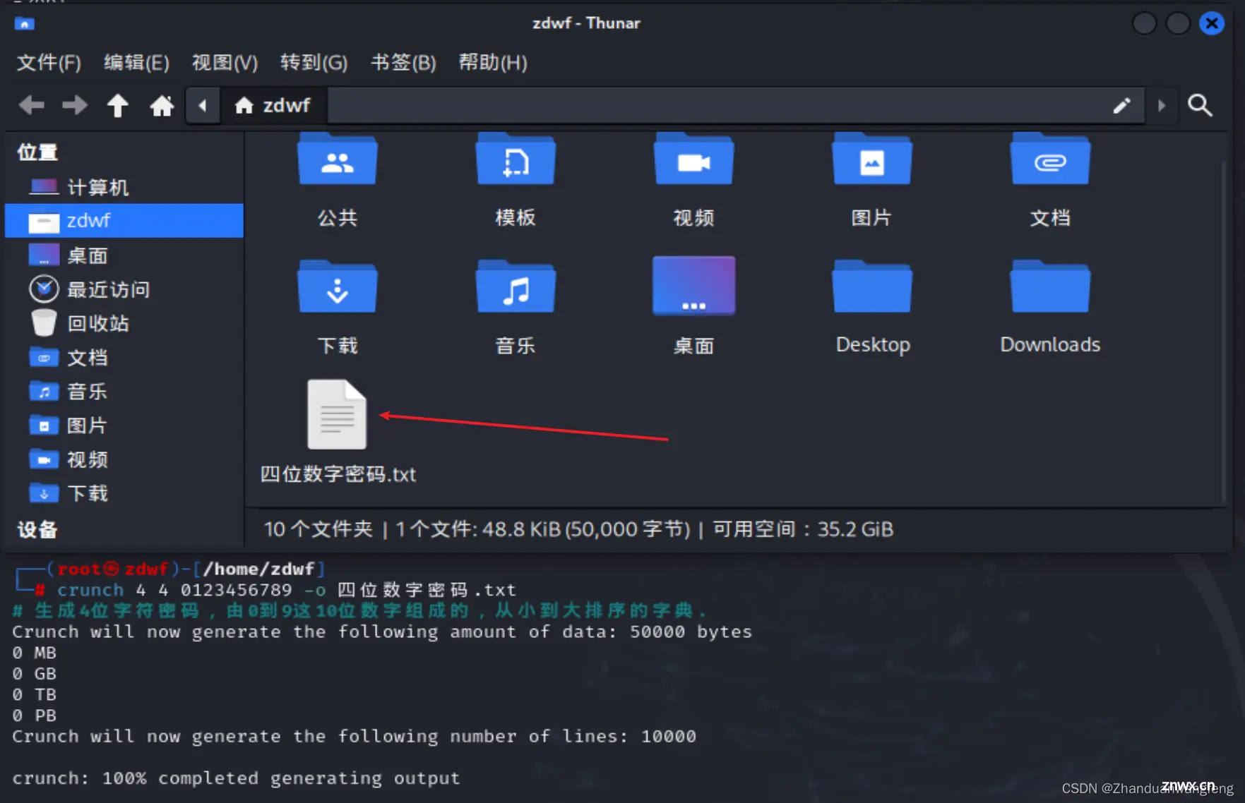Open the 帮助(H) menu

click(493, 63)
